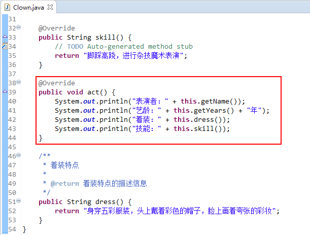Image resolution: width=310 pixels, height=235 pixels.
Task: Click this.dress() call on line 42
Action: click(198, 120)
